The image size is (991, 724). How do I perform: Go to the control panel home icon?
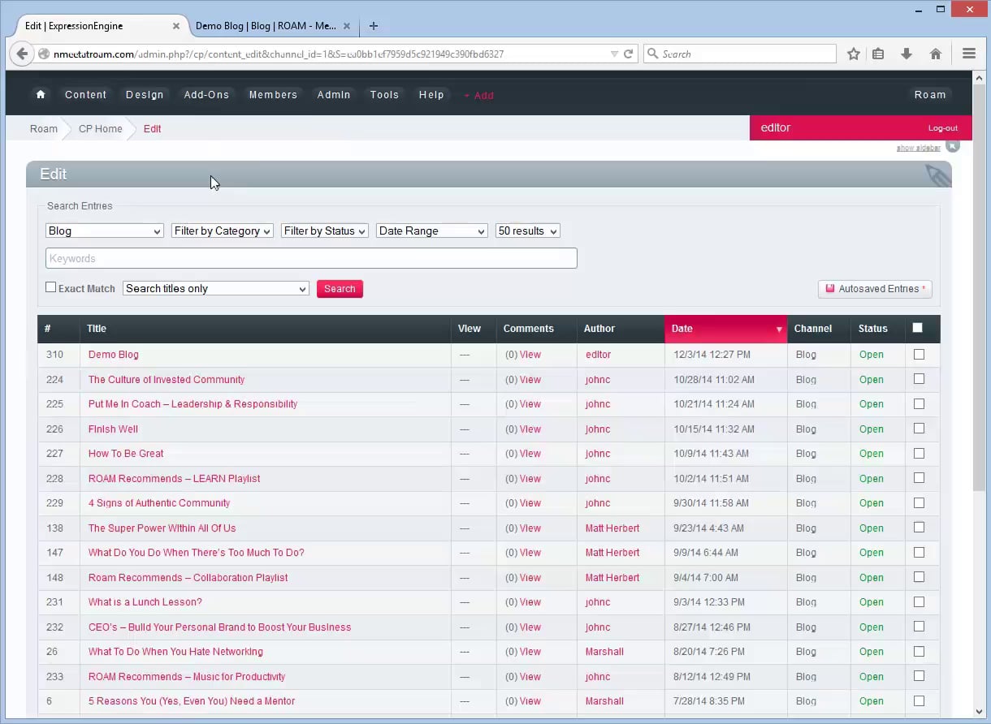pyautogui.click(x=41, y=95)
